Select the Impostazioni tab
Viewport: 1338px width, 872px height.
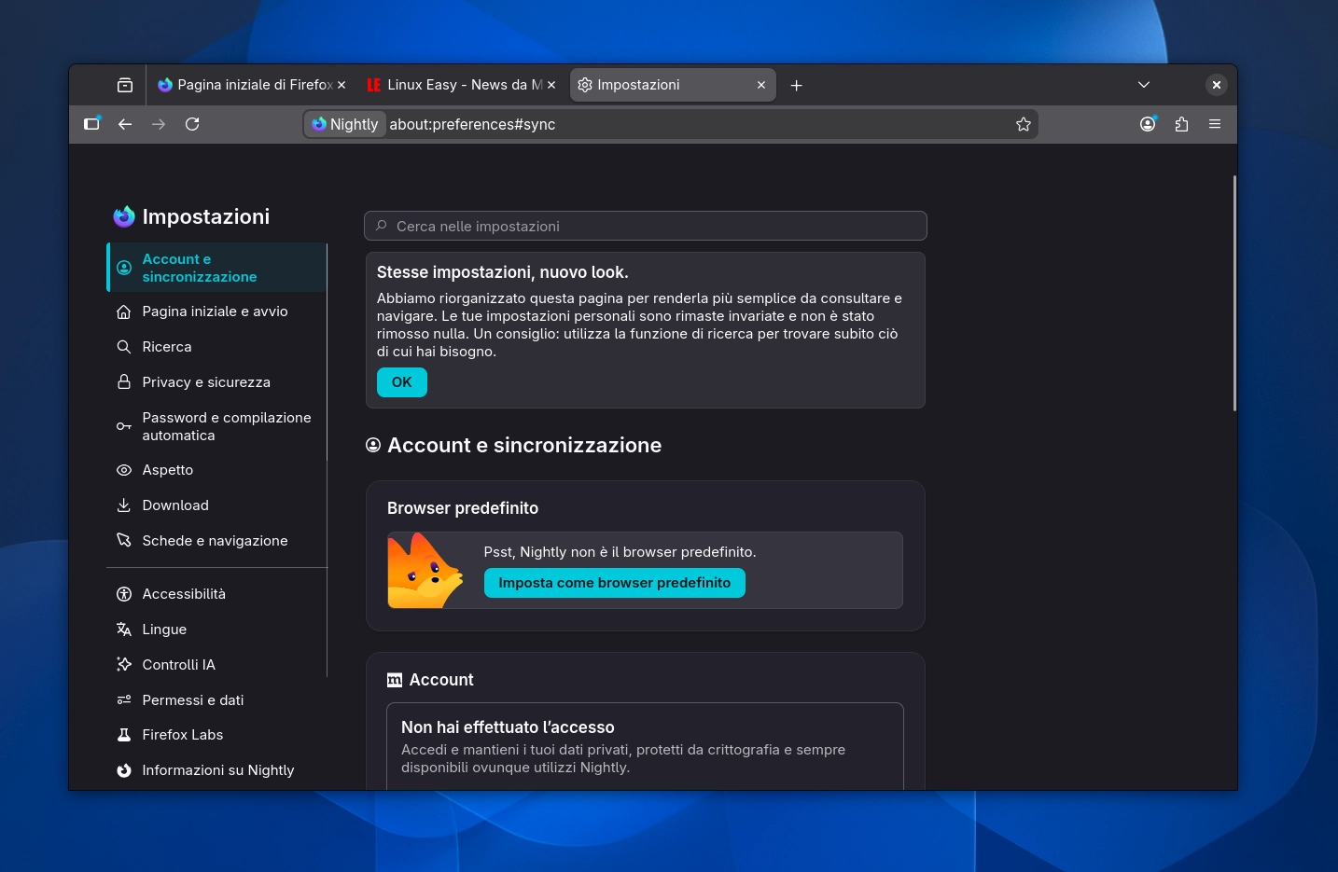click(672, 85)
